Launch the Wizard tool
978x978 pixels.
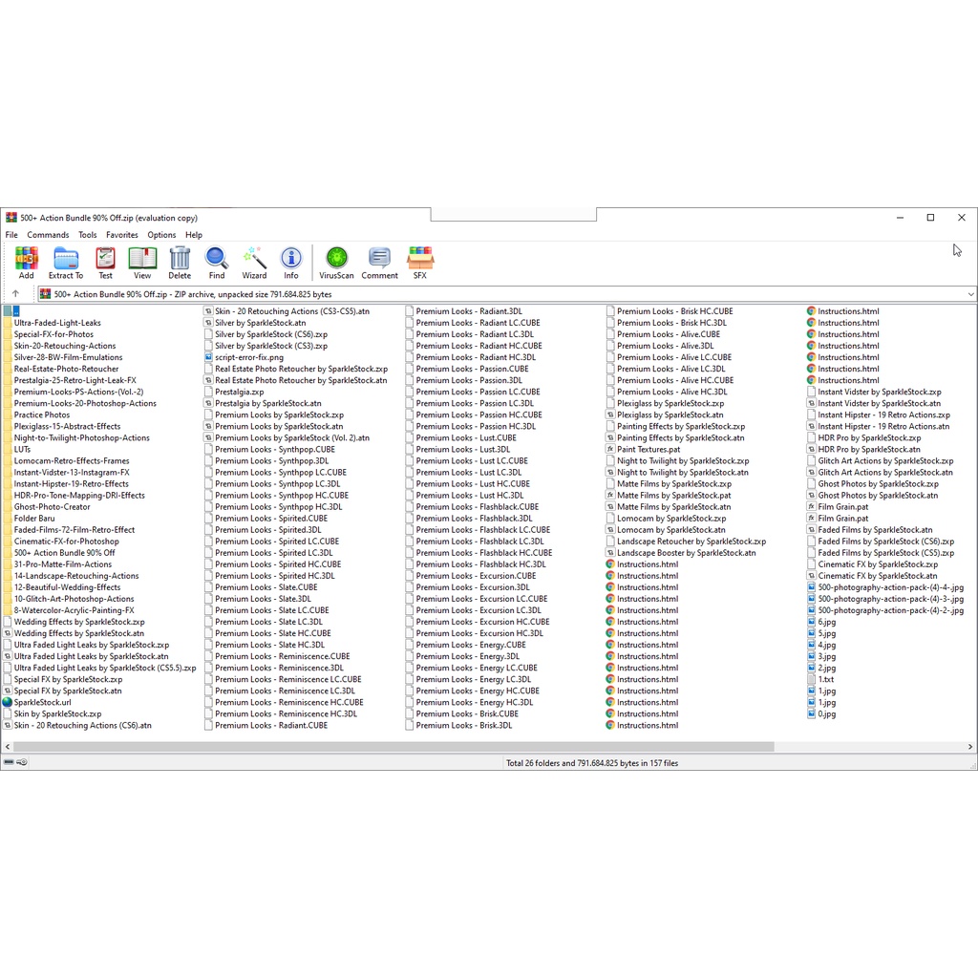[x=254, y=262]
